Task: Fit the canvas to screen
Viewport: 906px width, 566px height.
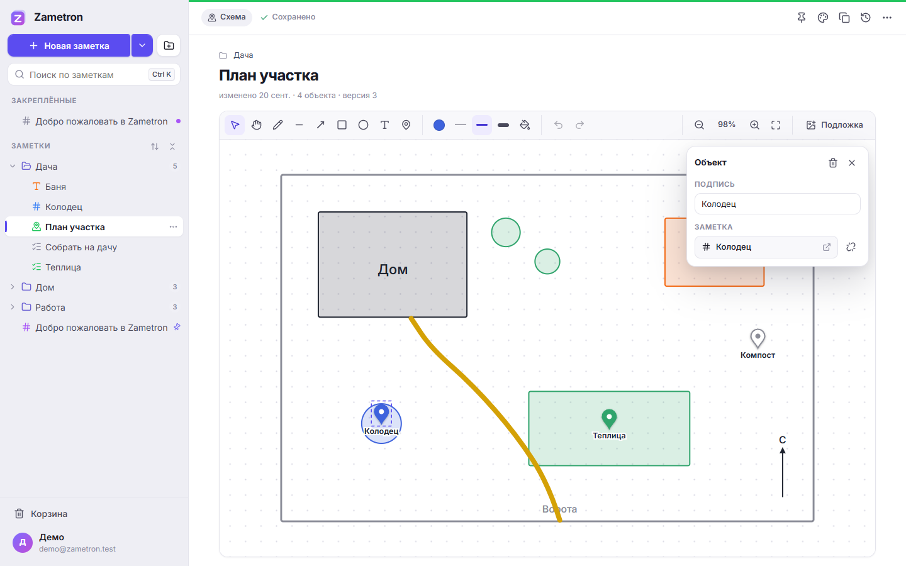Action: point(776,125)
